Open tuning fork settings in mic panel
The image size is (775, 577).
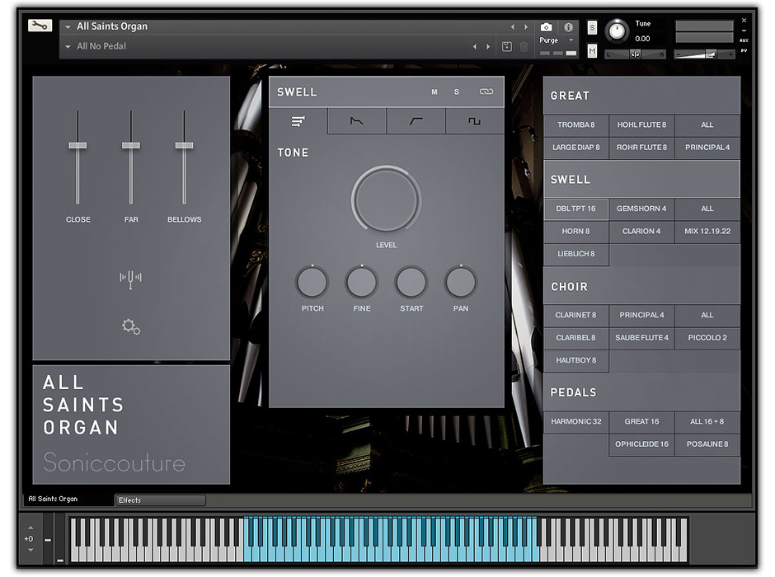click(x=130, y=279)
